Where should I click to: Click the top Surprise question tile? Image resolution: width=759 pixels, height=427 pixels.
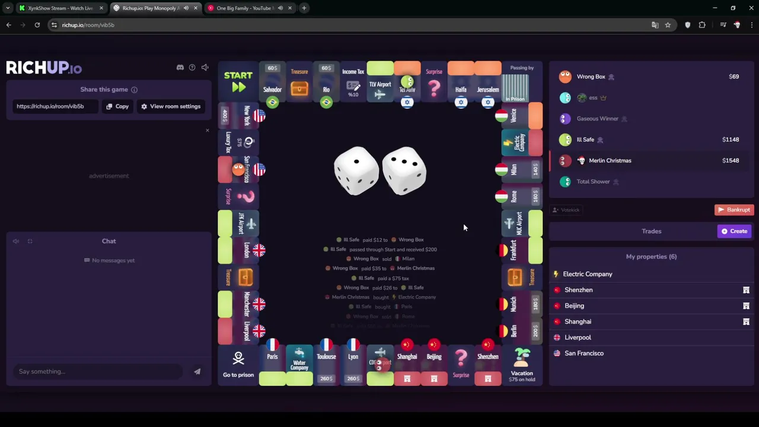point(434,82)
